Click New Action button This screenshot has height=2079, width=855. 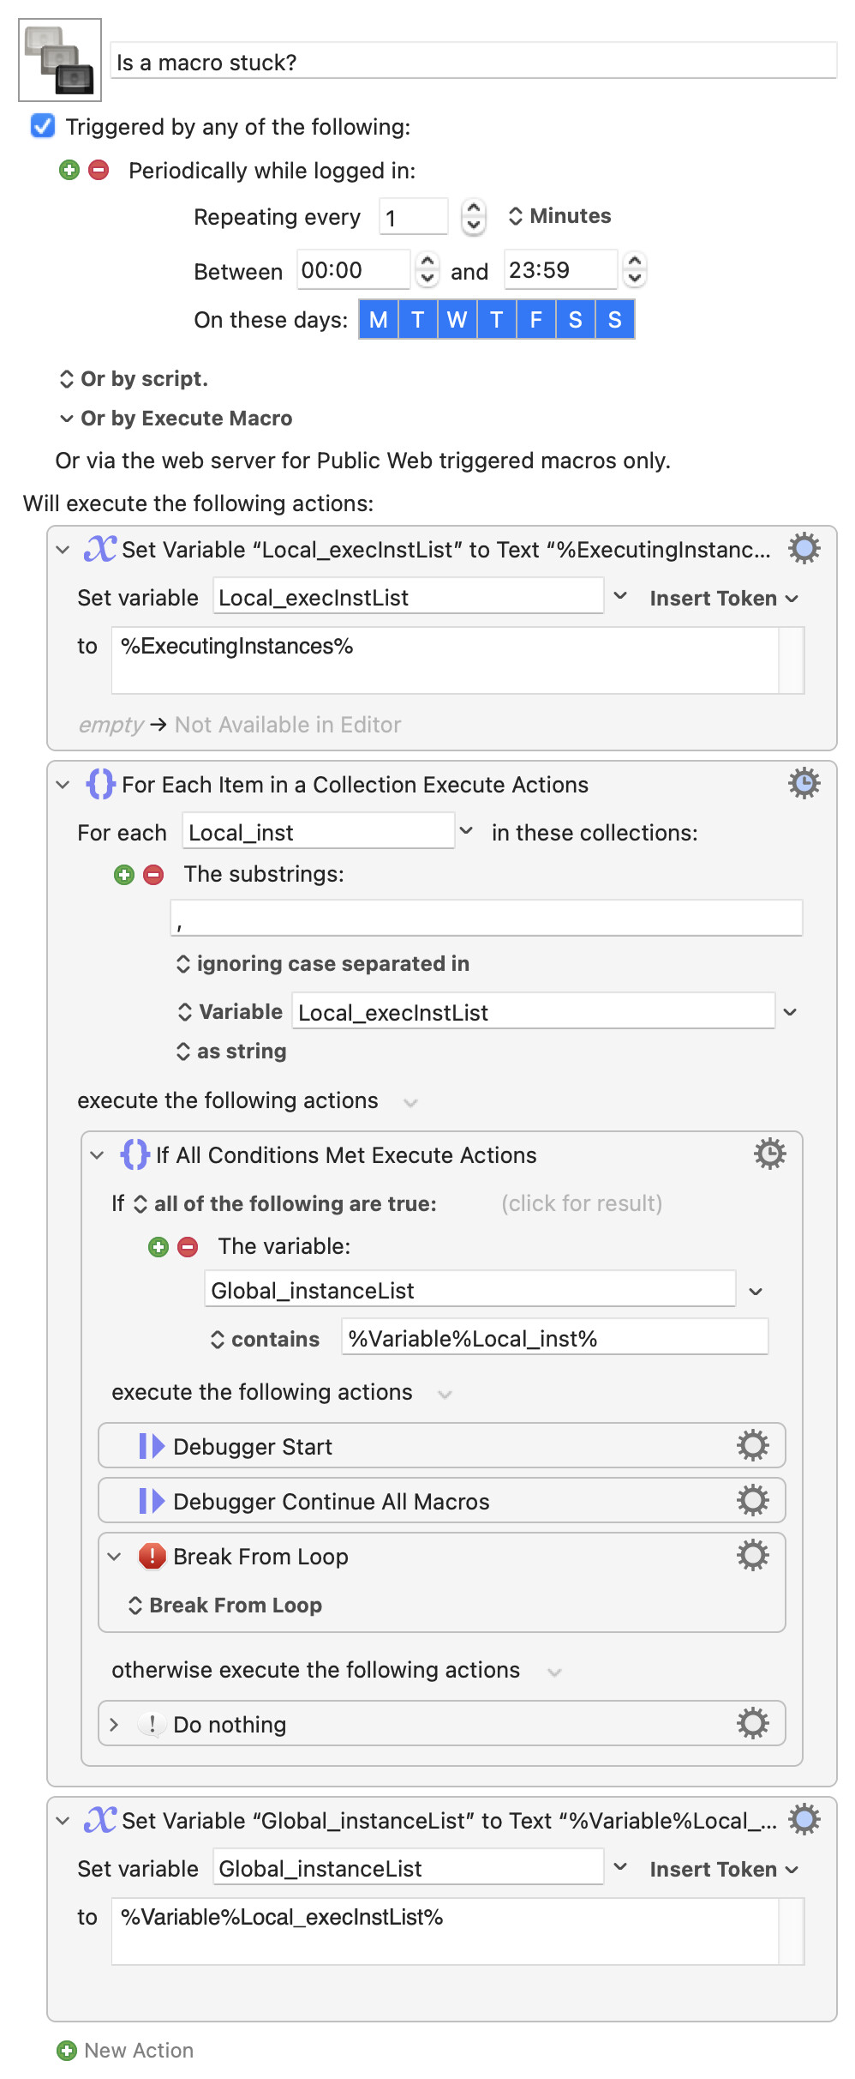pos(125,2050)
